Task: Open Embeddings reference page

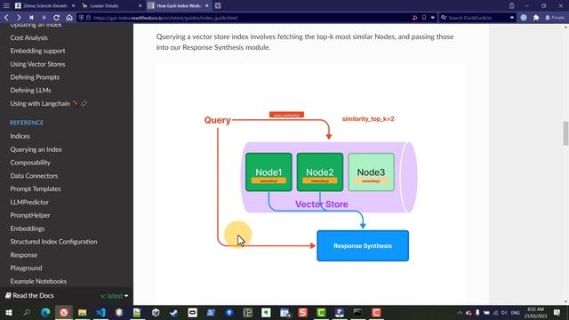Action: click(28, 228)
